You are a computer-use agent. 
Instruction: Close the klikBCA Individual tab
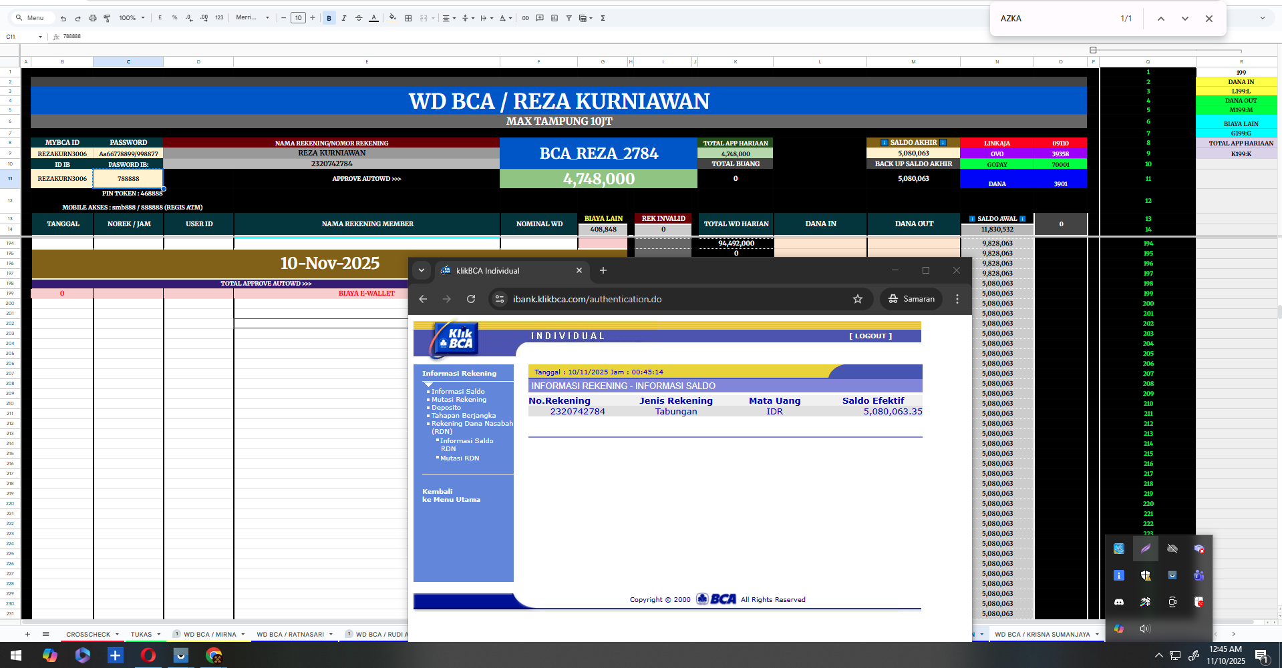tap(579, 270)
